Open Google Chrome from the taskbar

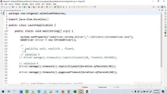pyautogui.click(x=69, y=92)
